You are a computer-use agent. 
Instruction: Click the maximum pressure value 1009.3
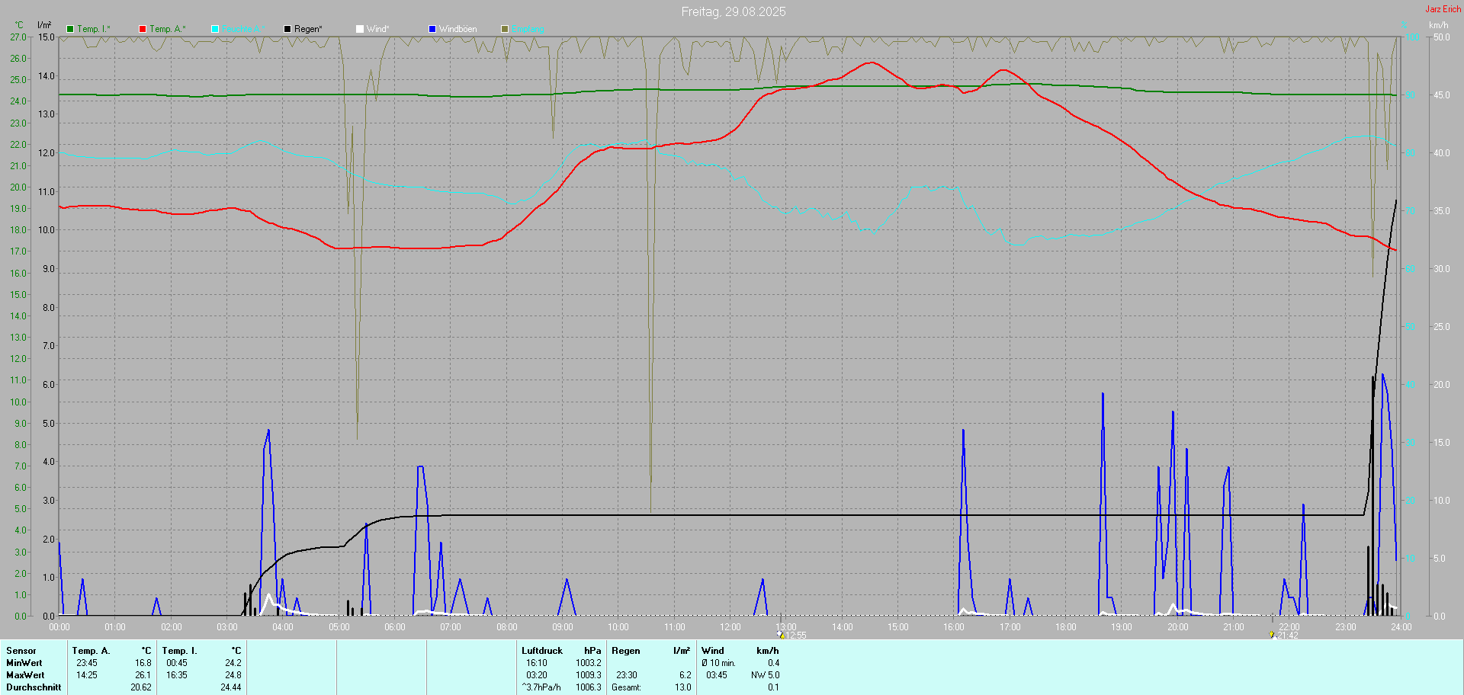pos(589,675)
